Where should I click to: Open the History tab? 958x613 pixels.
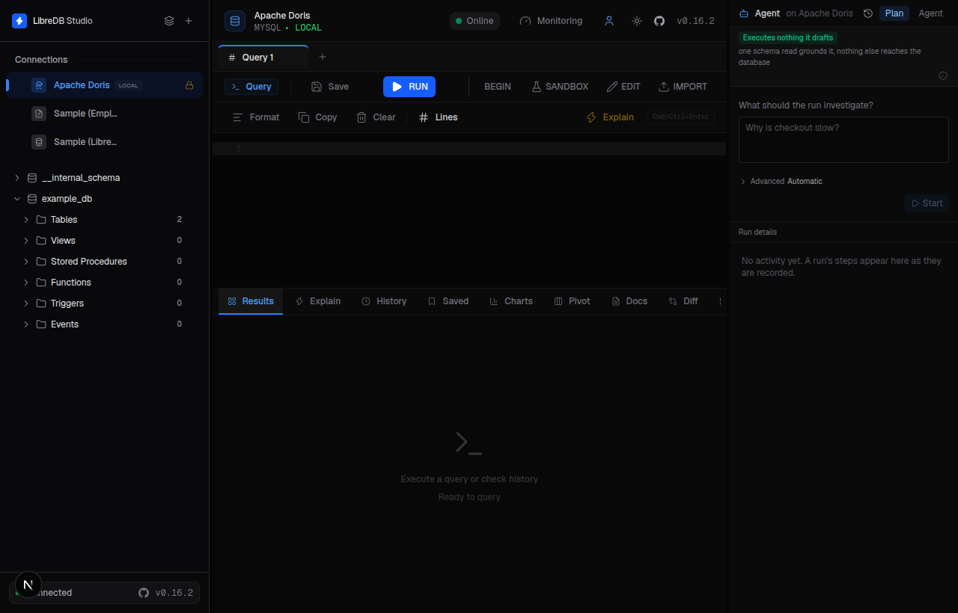[x=384, y=301]
